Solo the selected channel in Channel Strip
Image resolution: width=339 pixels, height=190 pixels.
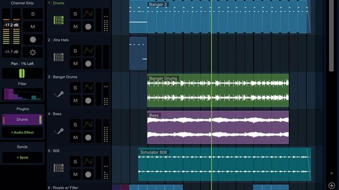[x=33, y=14]
